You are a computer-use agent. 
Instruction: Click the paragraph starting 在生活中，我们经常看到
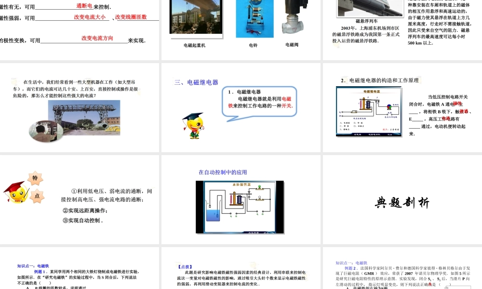(x=75, y=89)
